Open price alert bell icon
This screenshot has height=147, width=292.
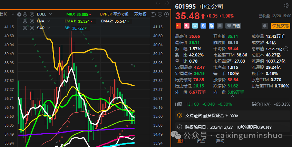click(x=265, y=25)
